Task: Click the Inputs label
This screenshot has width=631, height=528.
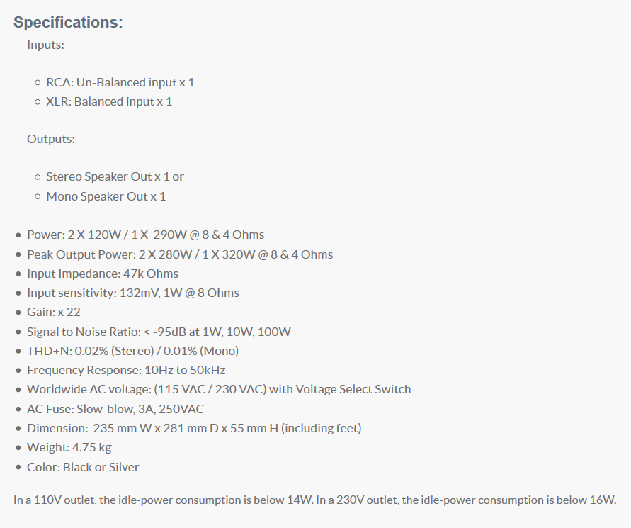Action: (45, 45)
